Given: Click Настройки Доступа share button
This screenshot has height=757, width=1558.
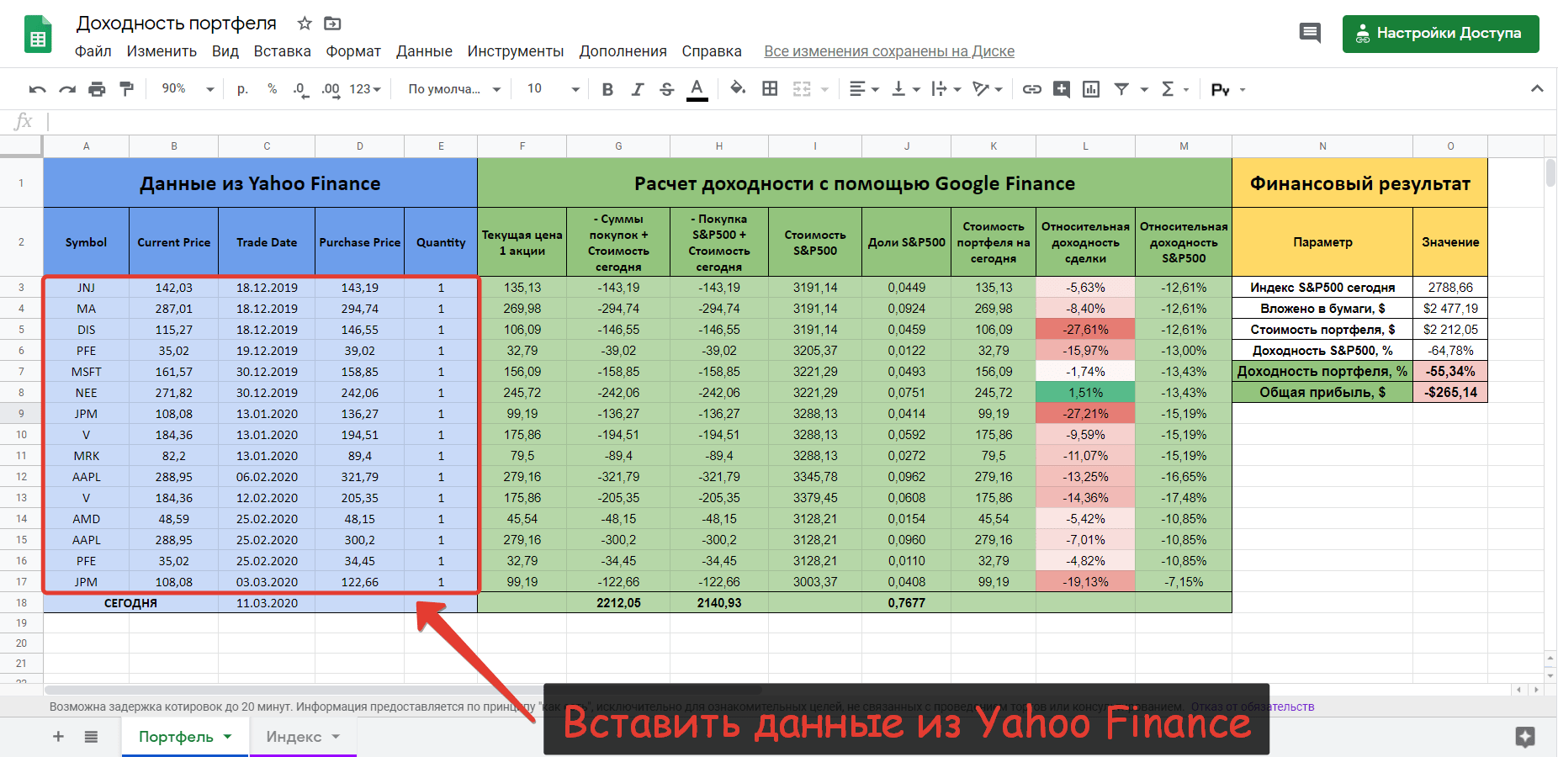Looking at the screenshot, I should (1440, 34).
